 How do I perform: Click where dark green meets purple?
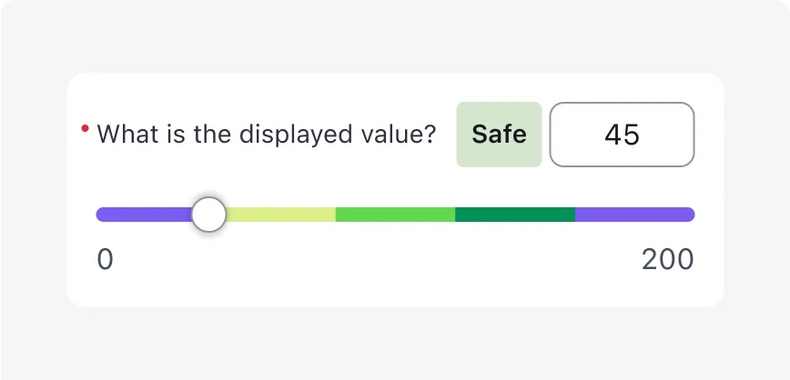575,215
